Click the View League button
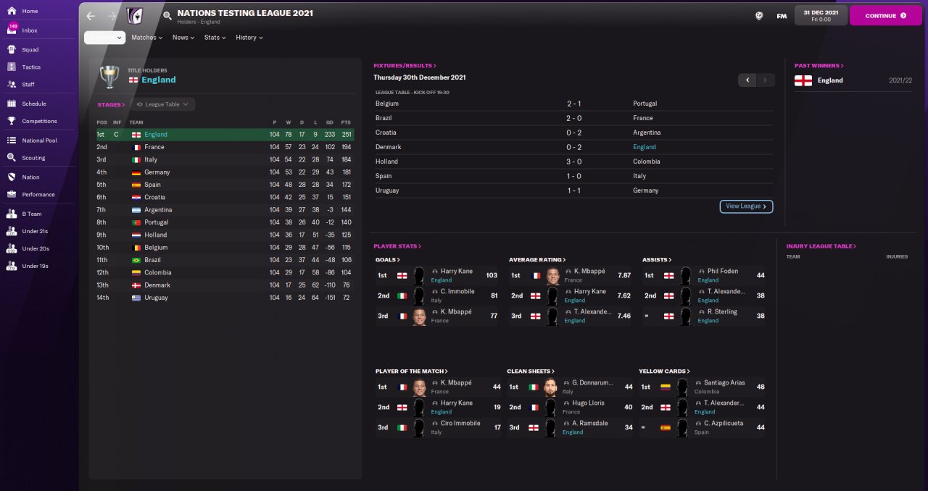The width and height of the screenshot is (928, 491). tap(746, 206)
